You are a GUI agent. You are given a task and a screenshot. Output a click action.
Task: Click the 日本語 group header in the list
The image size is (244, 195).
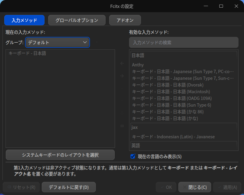tap(184, 55)
